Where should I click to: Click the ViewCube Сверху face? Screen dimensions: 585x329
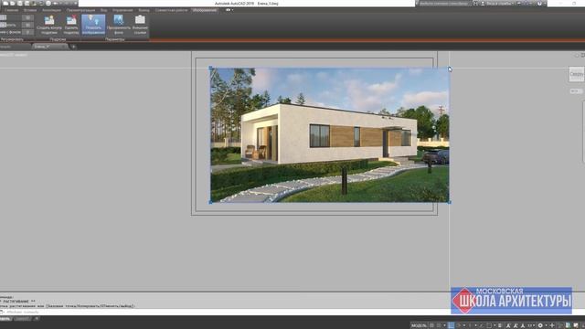pyautogui.click(x=577, y=74)
